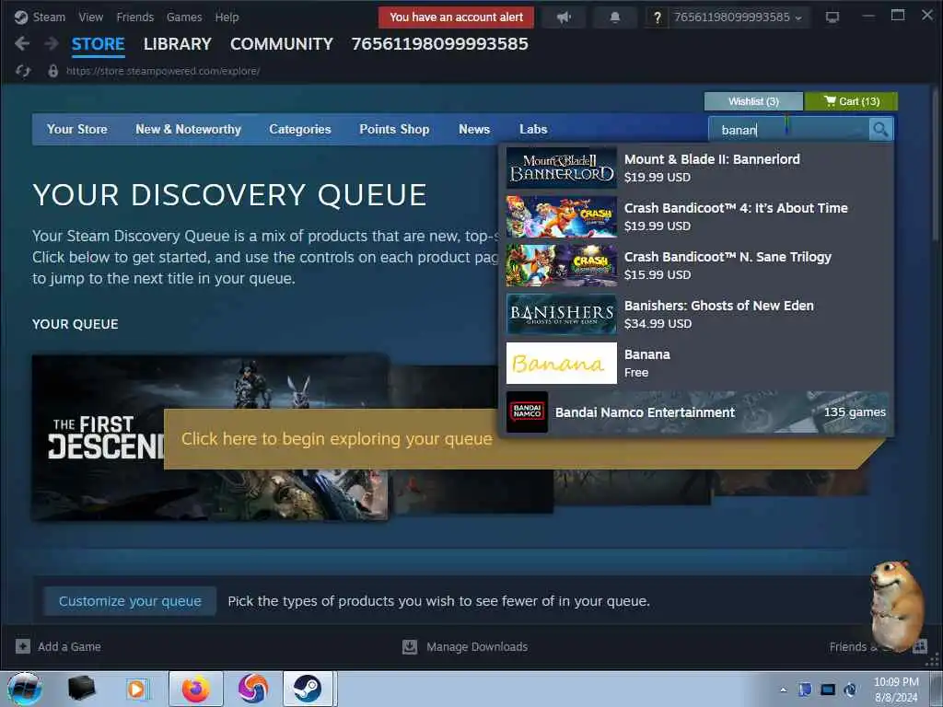Select Mount & Blade II: Bannerlord result
943x707 pixels.
coord(696,168)
